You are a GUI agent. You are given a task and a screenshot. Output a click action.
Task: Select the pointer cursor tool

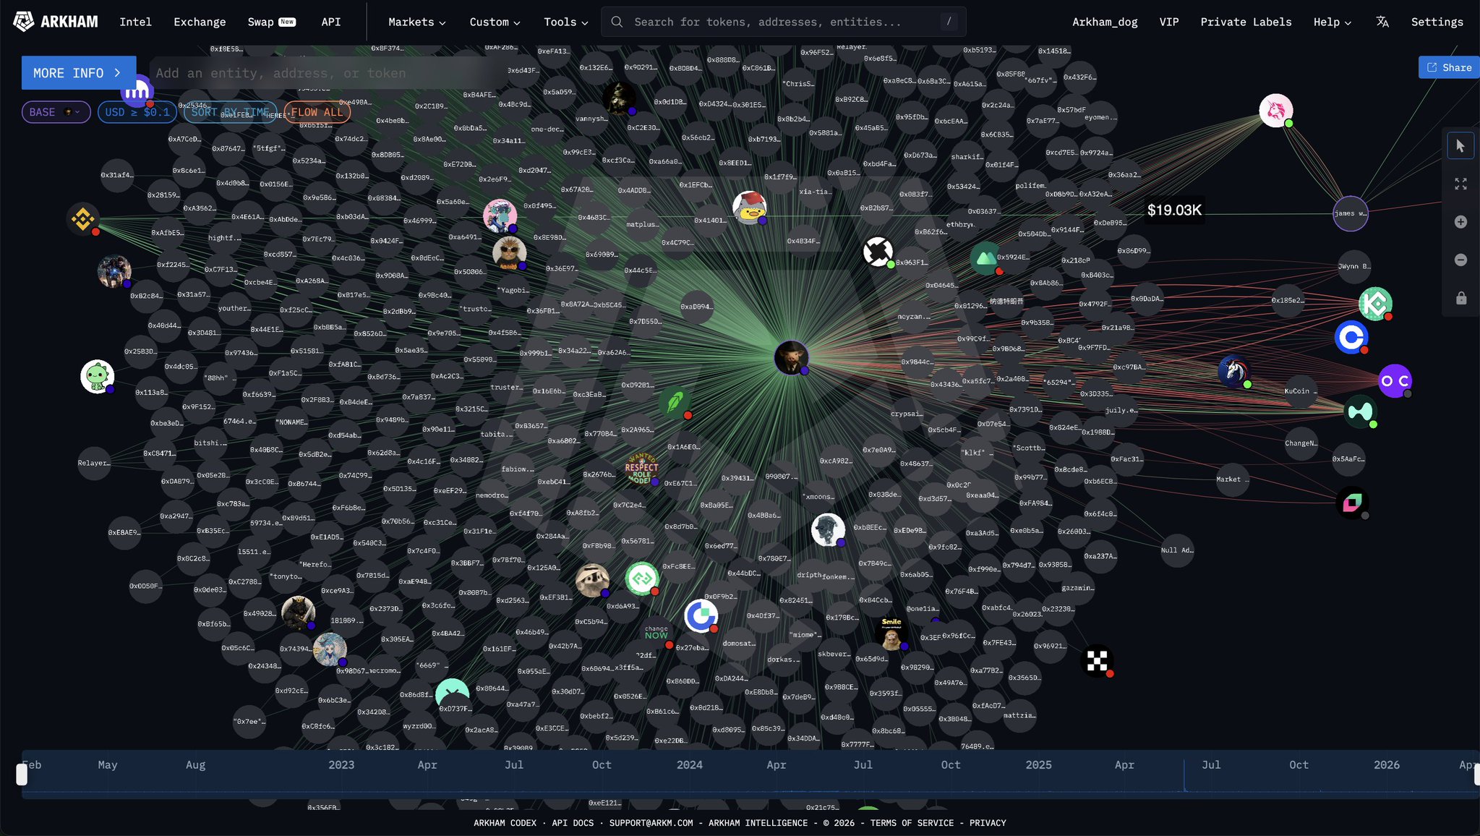point(1460,146)
